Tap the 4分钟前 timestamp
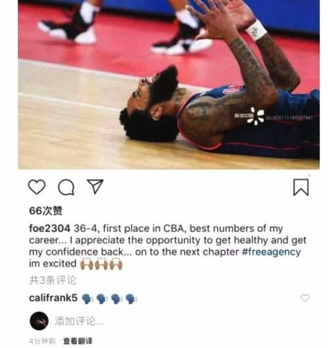Viewport: 328px width, 348px height. point(42,341)
